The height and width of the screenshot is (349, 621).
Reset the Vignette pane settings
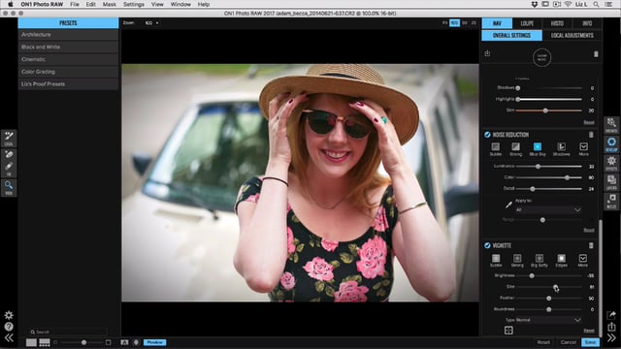589,331
